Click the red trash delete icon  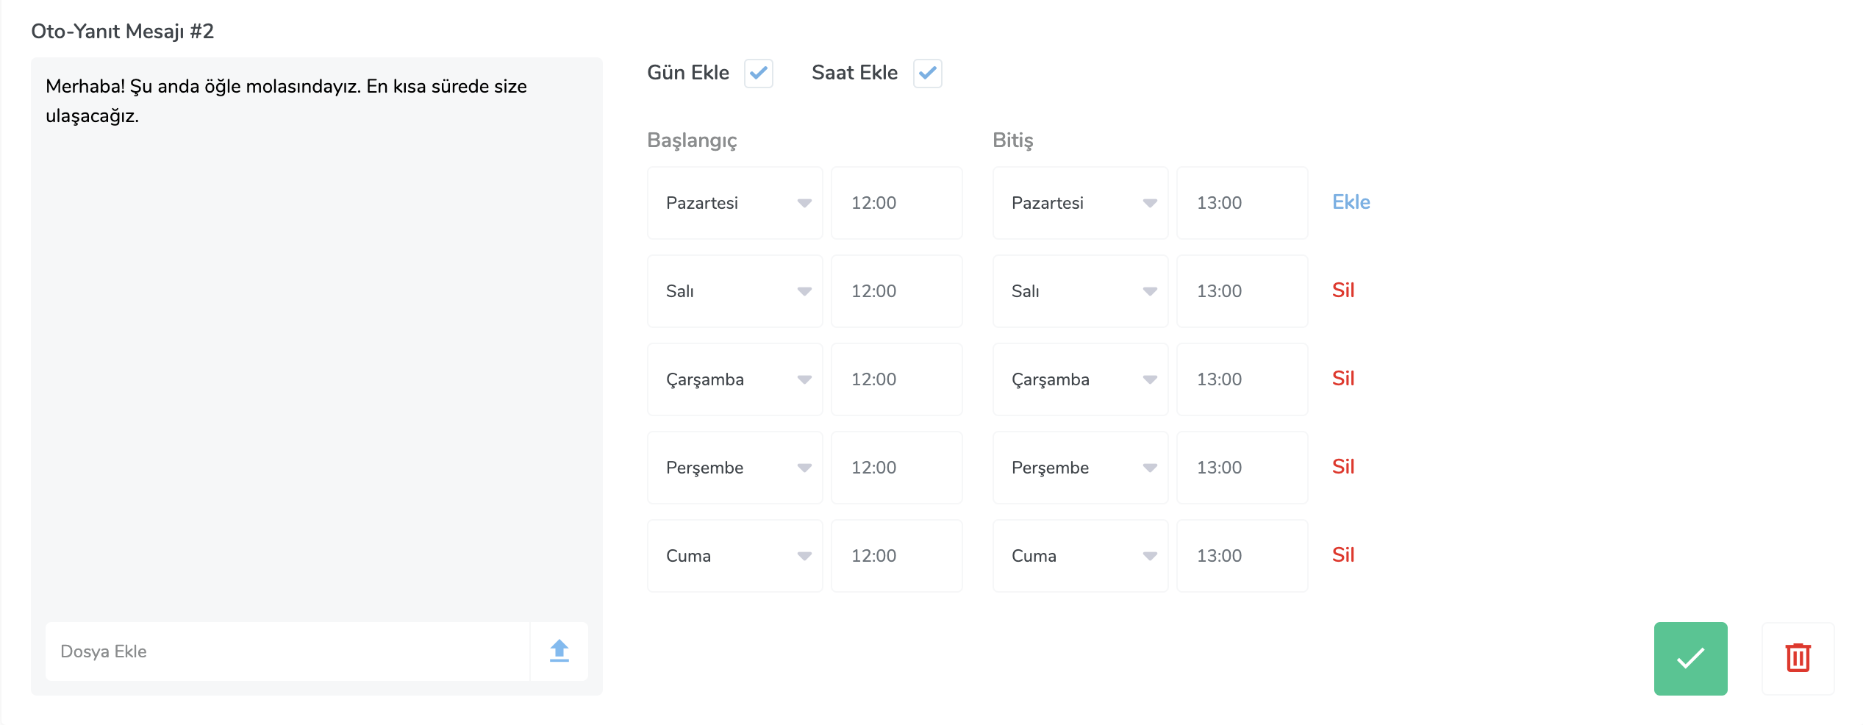tap(1798, 658)
